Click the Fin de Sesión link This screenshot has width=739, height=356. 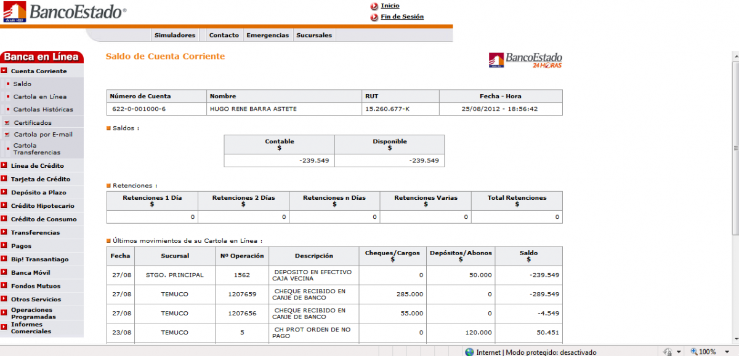[x=402, y=17]
